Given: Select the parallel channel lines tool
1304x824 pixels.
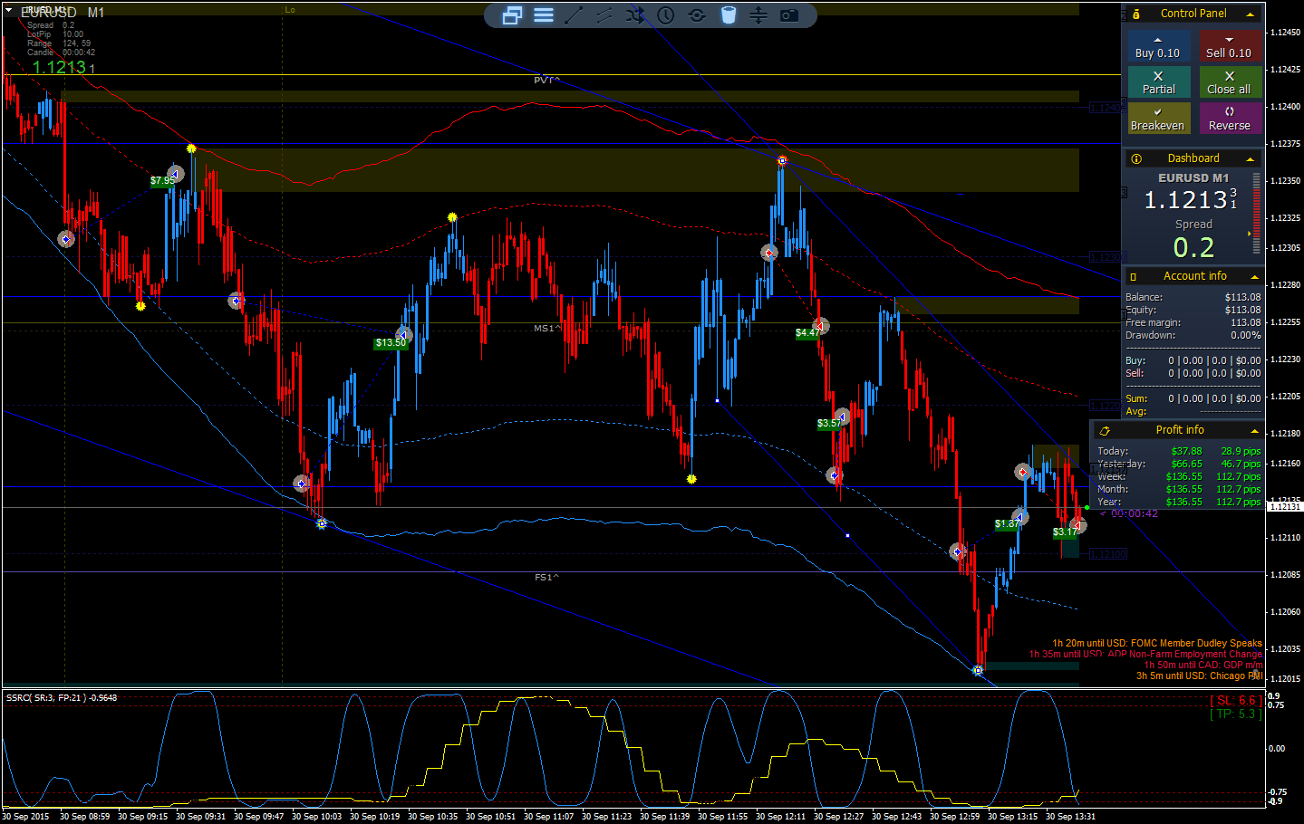Looking at the screenshot, I should pyautogui.click(x=604, y=15).
